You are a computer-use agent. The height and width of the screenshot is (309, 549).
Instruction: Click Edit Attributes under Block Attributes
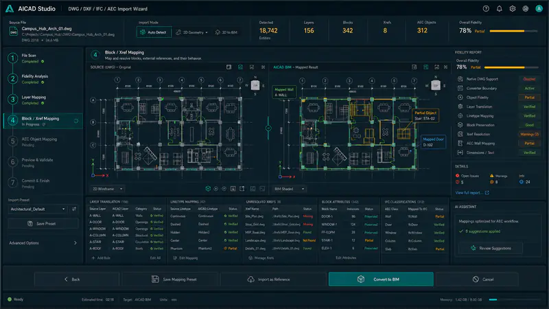click(x=346, y=258)
